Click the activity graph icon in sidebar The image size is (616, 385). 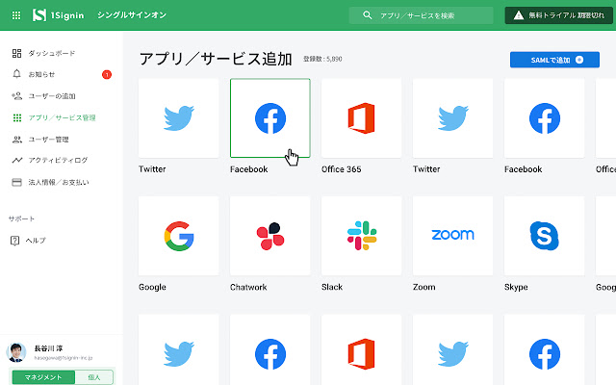point(17,160)
